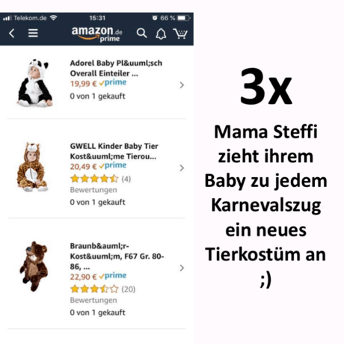Click the amazon.de prime logo
This screenshot has height=344, width=344.
[97, 34]
